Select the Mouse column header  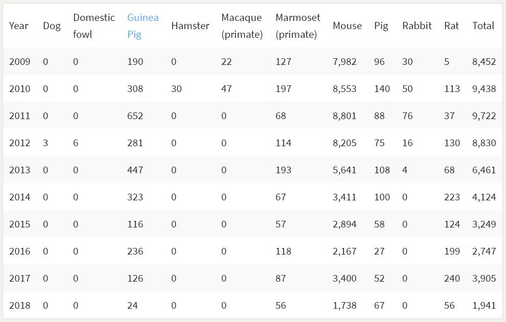point(347,26)
